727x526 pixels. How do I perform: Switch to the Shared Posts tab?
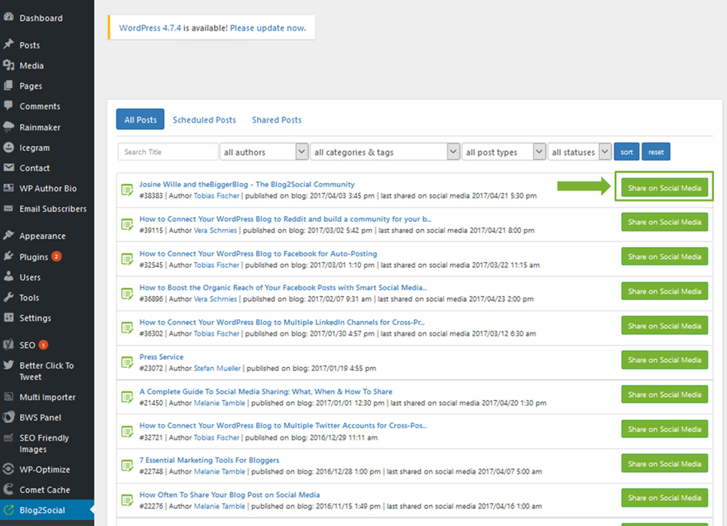(277, 120)
